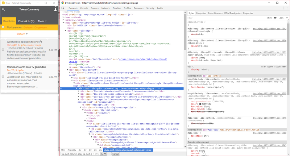Open the Properties sidebar tab

(x=248, y=13)
